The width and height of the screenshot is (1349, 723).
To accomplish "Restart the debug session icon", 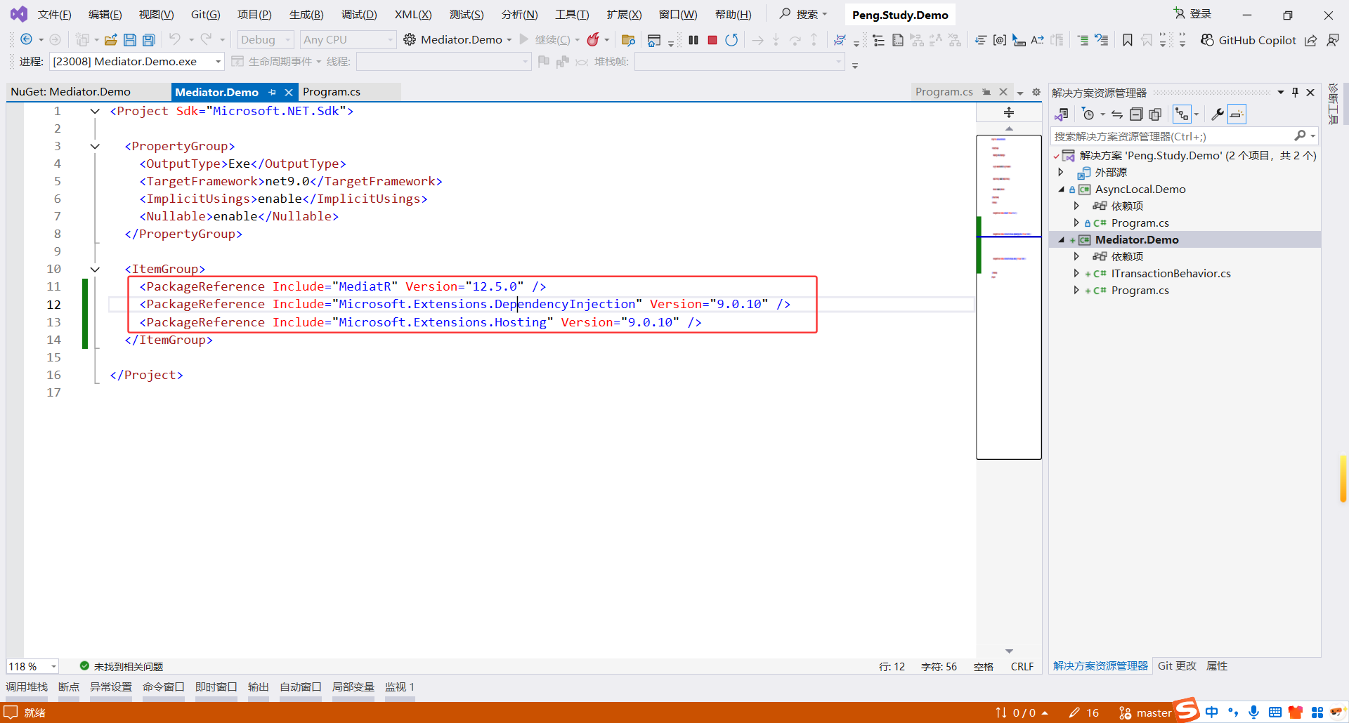I will tap(731, 40).
